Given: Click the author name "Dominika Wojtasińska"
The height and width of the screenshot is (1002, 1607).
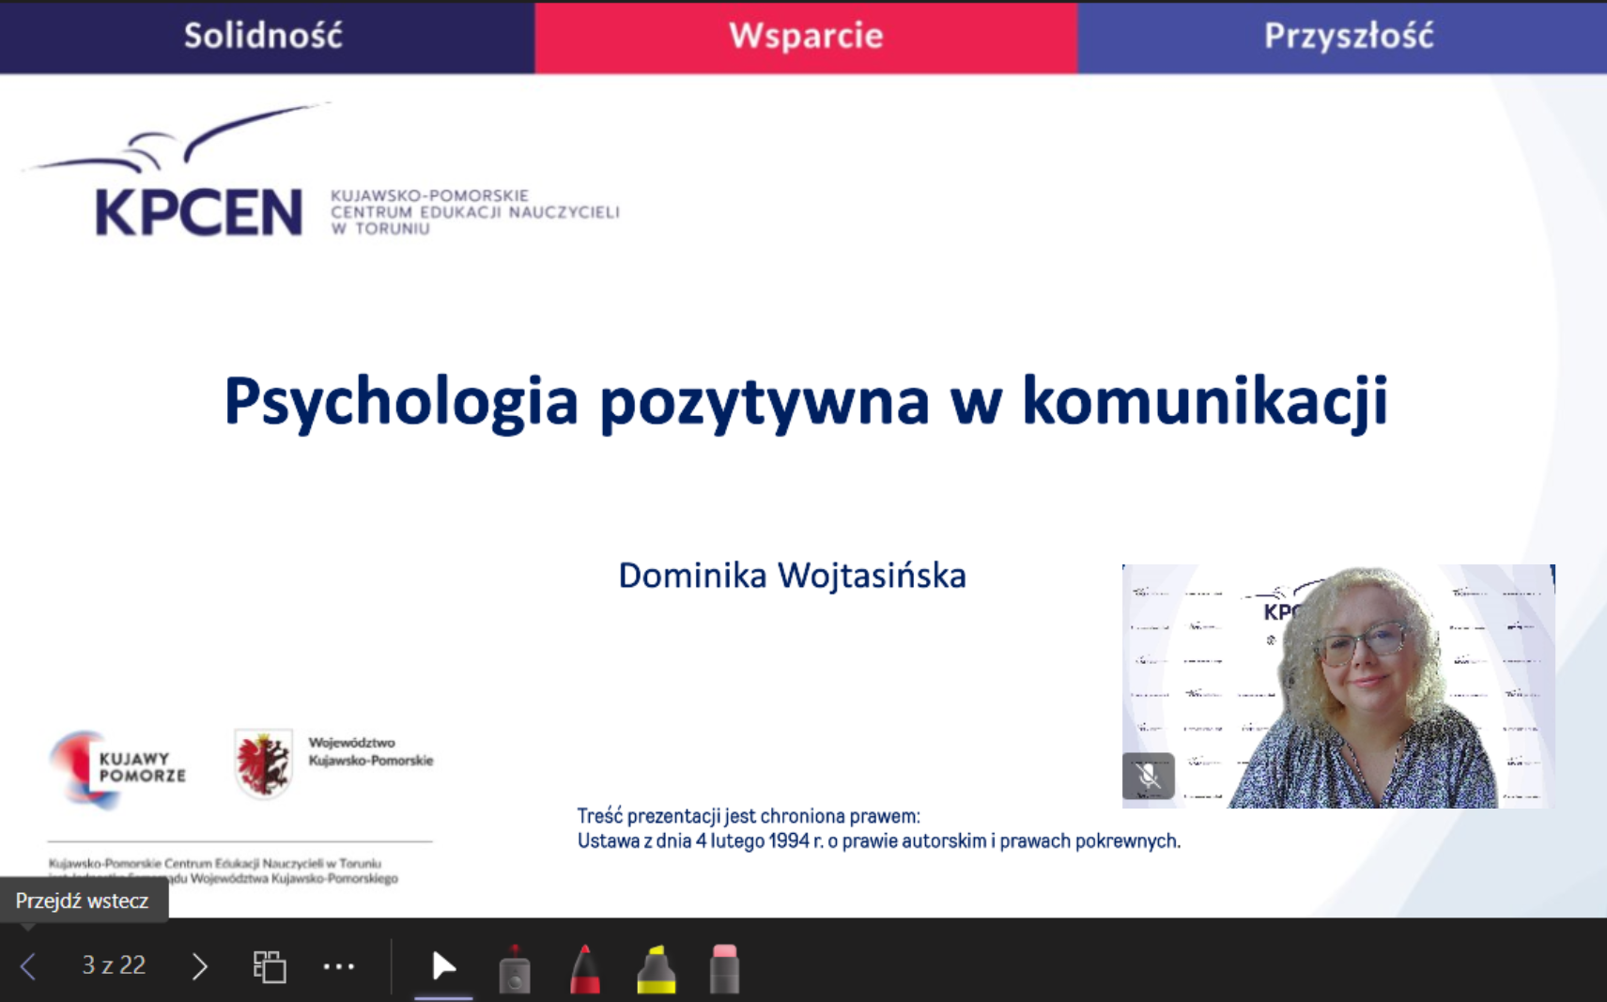Looking at the screenshot, I should [x=792, y=576].
